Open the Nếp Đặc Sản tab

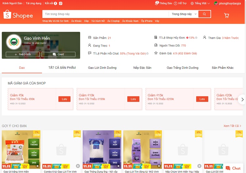point(142,68)
